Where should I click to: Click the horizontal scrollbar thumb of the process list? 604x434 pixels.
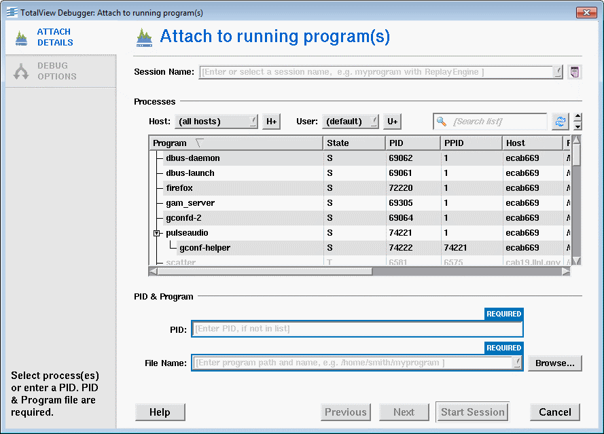point(265,272)
